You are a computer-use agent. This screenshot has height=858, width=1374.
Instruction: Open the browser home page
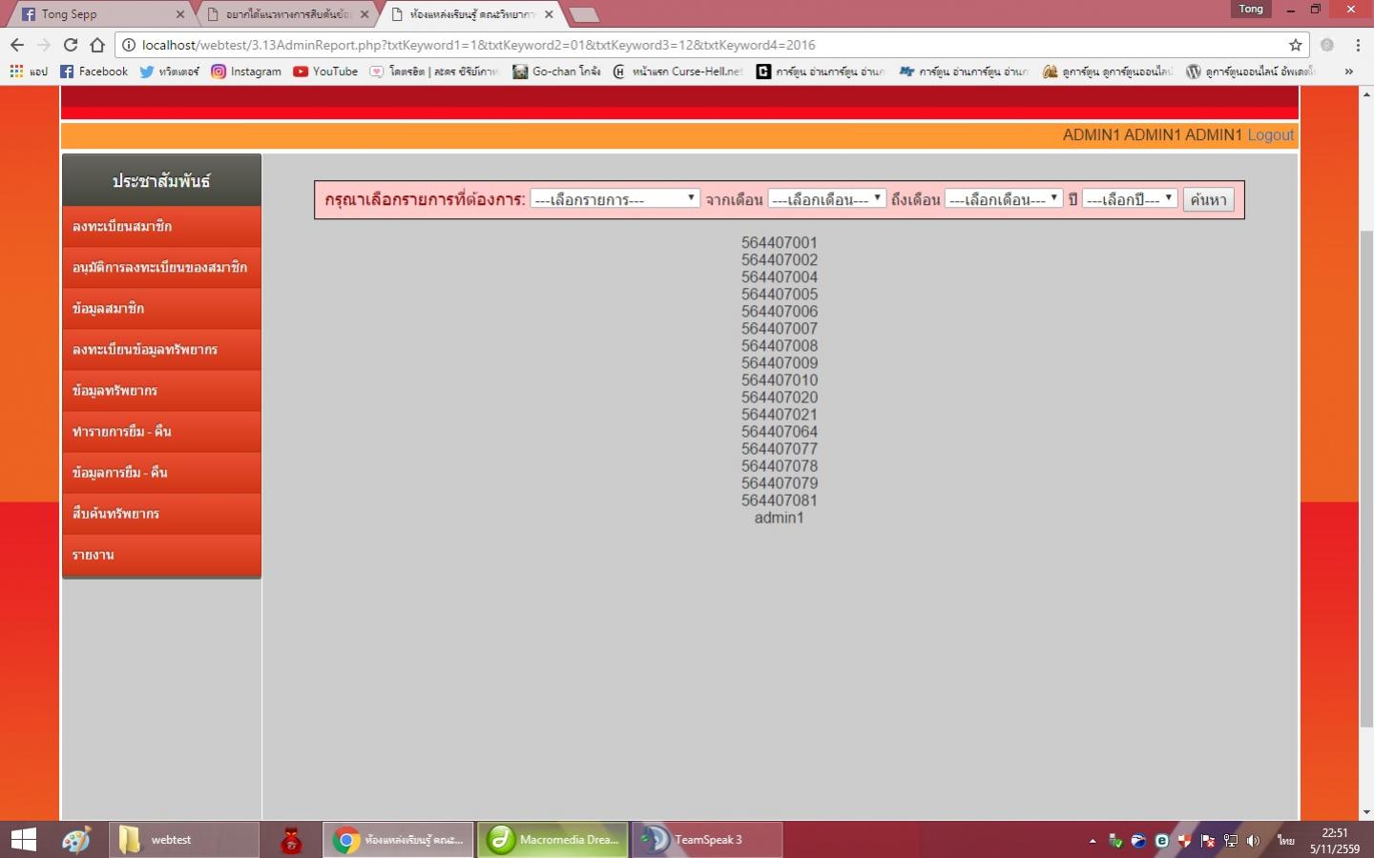[97, 45]
